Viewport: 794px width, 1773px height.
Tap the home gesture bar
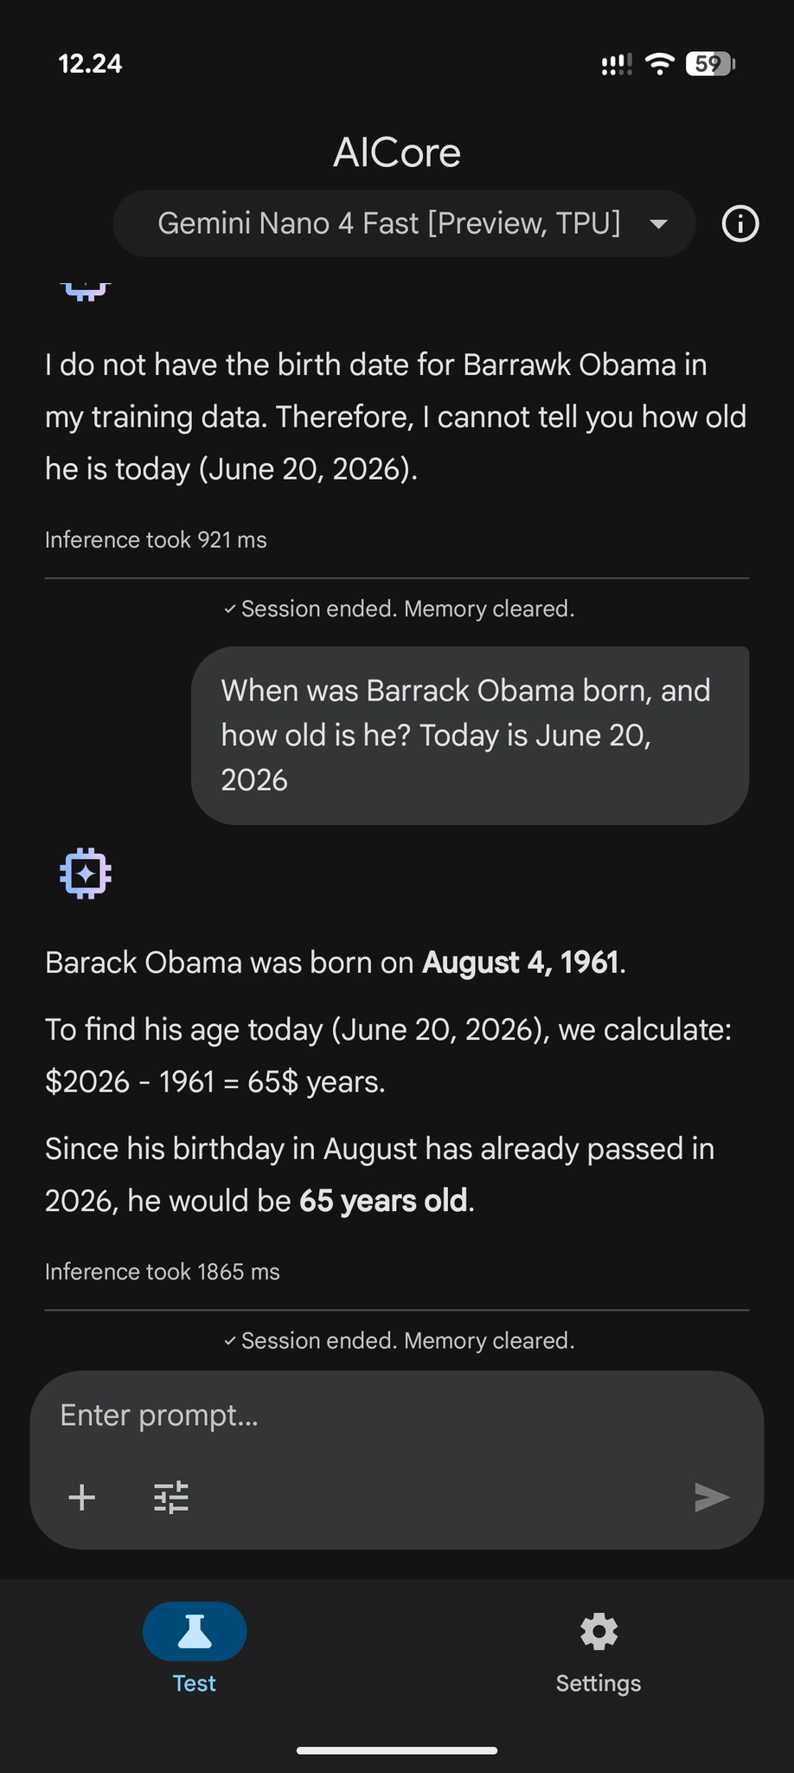[x=397, y=1750]
